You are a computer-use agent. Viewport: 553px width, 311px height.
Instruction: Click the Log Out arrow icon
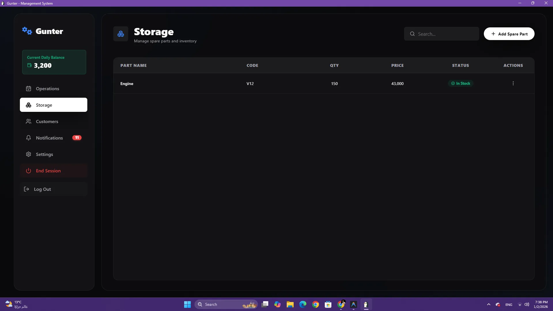pyautogui.click(x=27, y=189)
